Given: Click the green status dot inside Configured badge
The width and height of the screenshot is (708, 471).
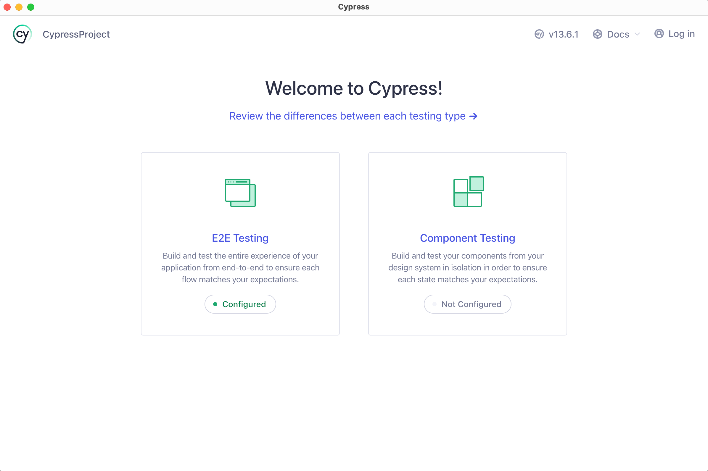Looking at the screenshot, I should point(215,304).
